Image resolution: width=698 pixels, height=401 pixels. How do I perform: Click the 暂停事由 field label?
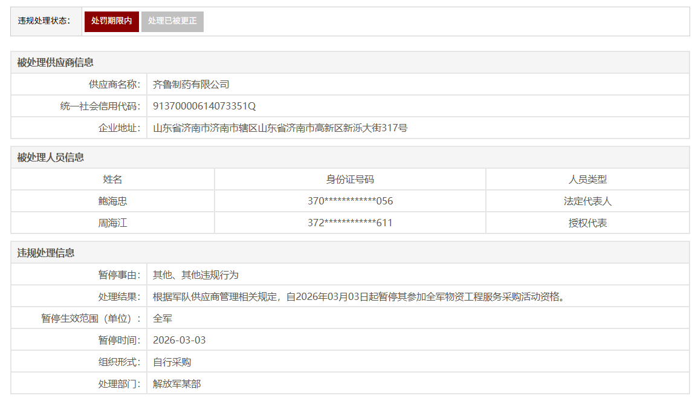[x=119, y=275]
